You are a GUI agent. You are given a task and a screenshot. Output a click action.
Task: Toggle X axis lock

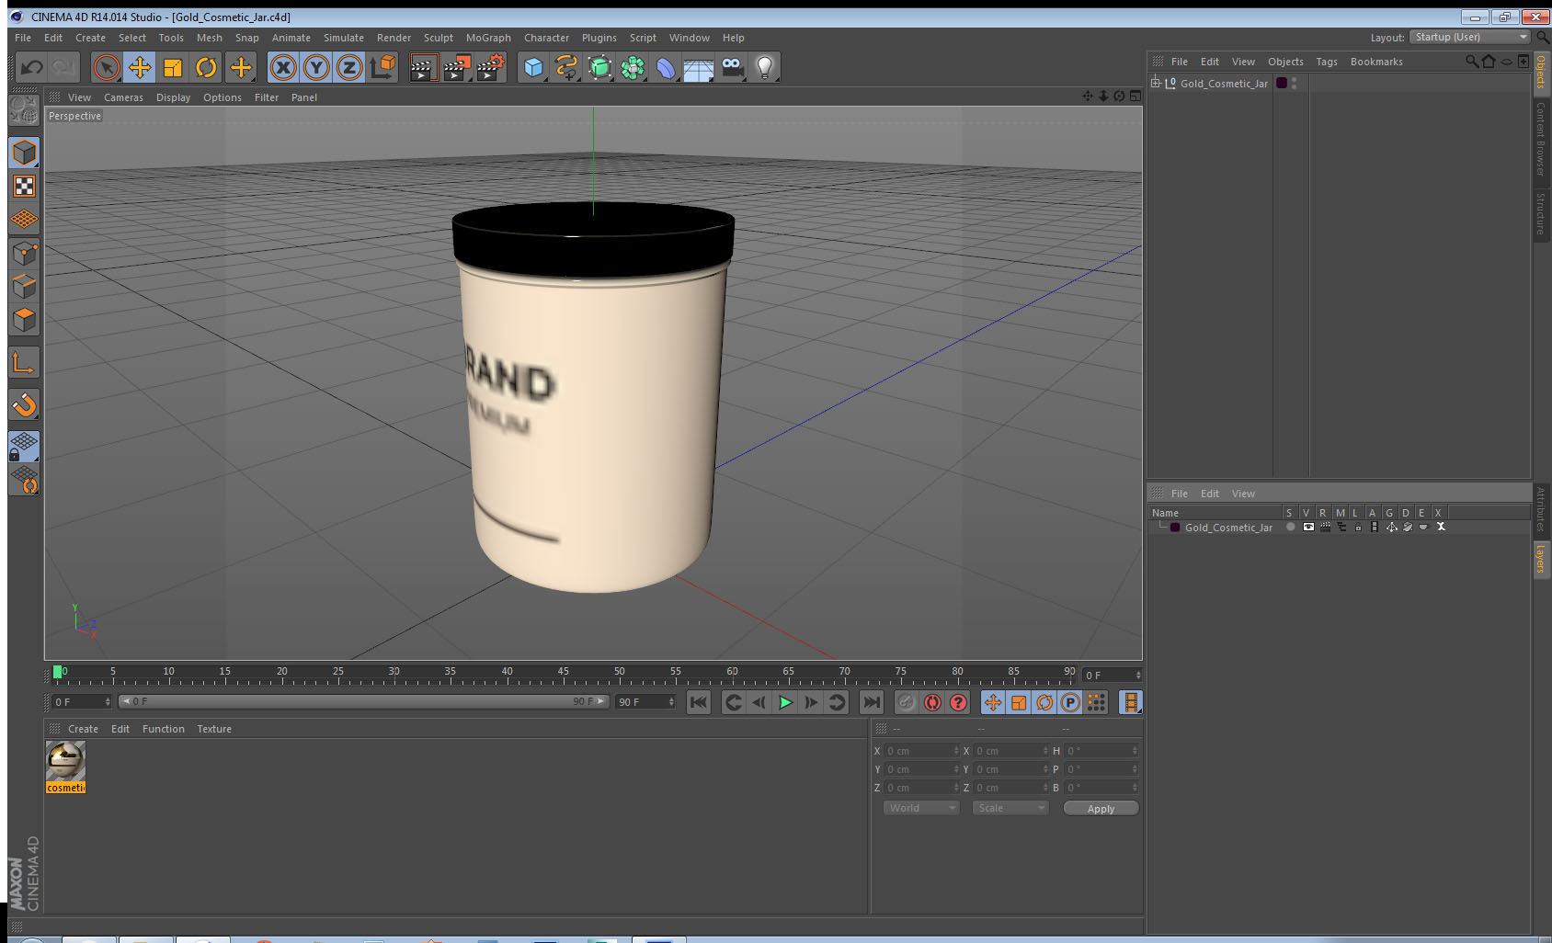[x=283, y=67]
